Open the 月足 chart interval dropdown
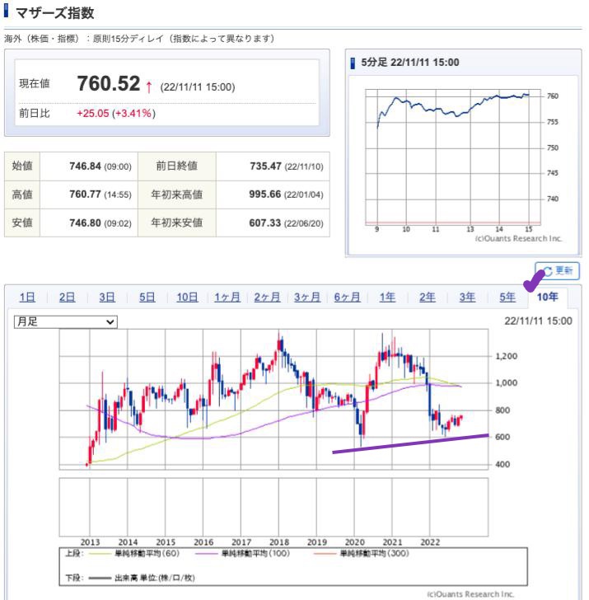This screenshot has width=589, height=600. click(x=65, y=321)
